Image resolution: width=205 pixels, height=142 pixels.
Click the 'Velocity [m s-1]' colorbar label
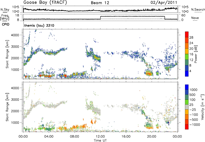202,107
